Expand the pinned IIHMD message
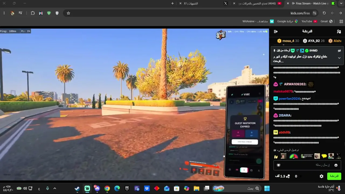This screenshot has height=194, width=345. [339, 58]
